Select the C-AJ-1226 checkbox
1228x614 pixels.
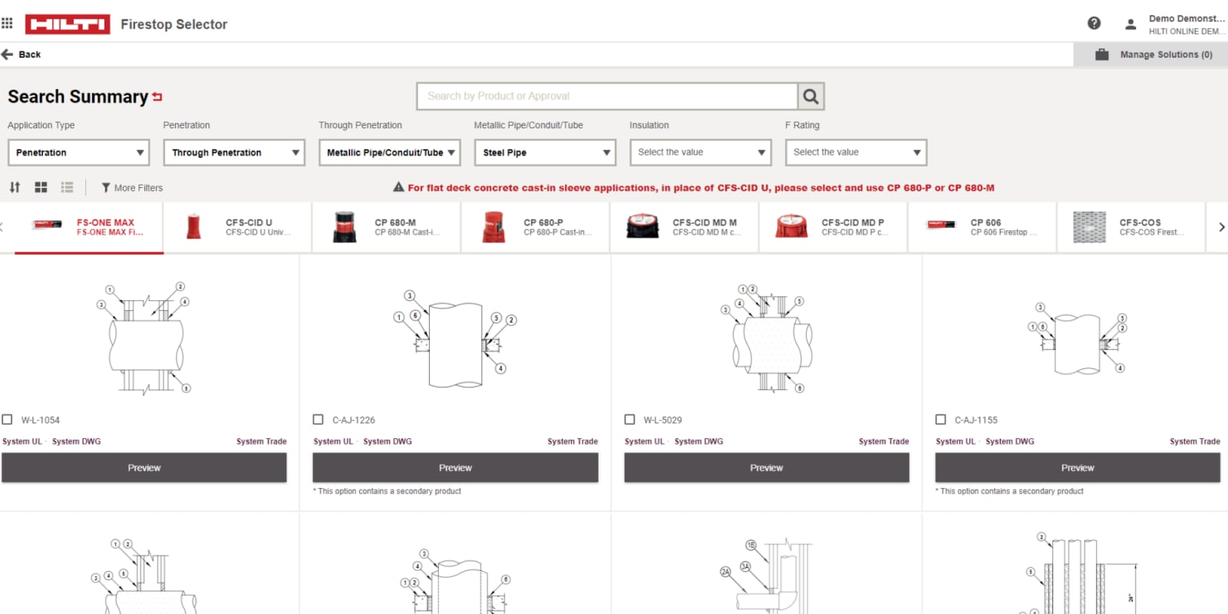point(318,419)
